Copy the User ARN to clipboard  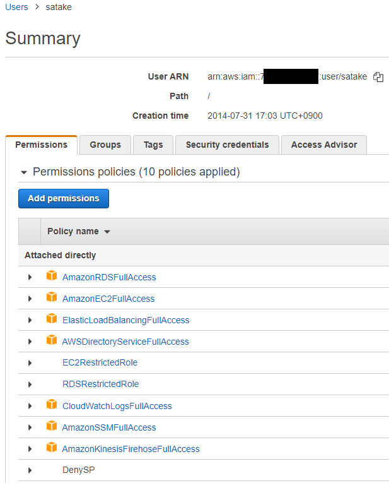(x=378, y=76)
